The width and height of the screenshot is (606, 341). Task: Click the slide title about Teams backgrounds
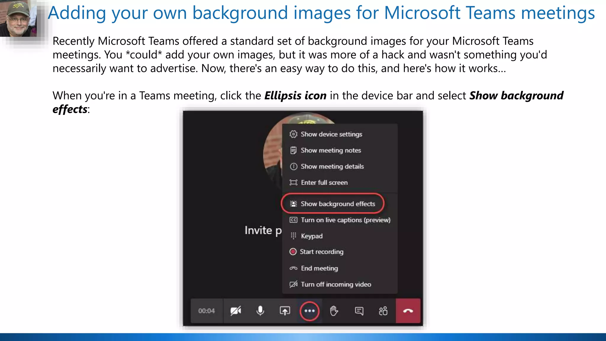(321, 13)
